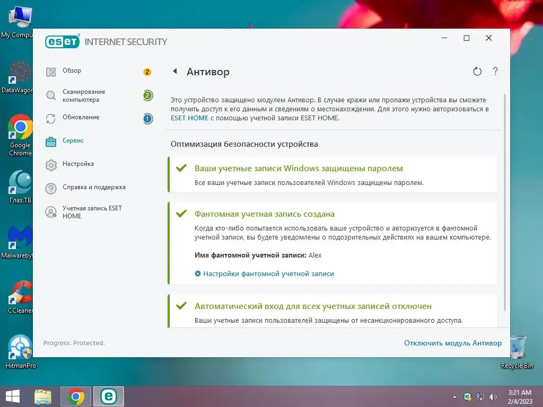Select the Глаз.ТВ desktop shortcut

pyautogui.click(x=20, y=187)
